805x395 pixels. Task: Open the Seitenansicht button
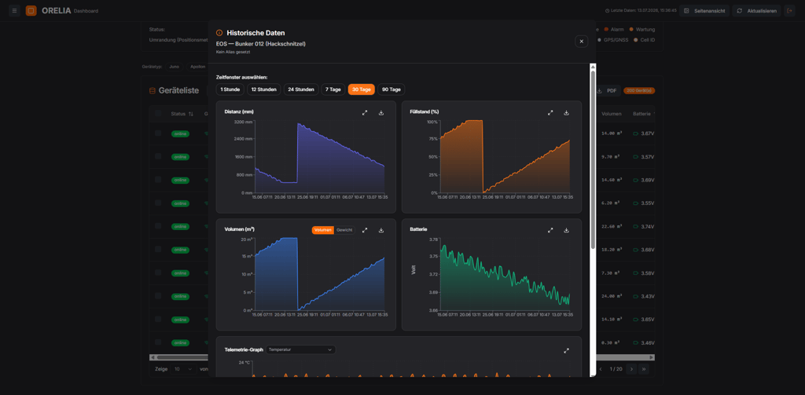pyautogui.click(x=704, y=11)
